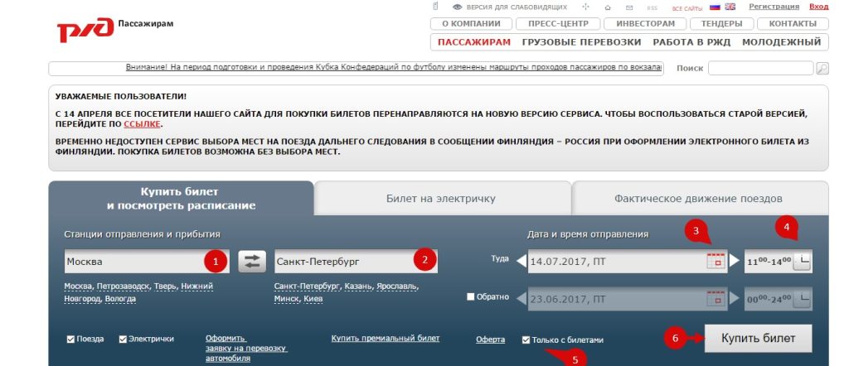Open ВСЕ САЙТЫ sites list

pyautogui.click(x=687, y=8)
